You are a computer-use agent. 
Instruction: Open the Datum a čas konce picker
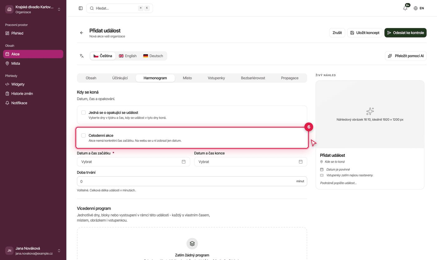point(251,162)
